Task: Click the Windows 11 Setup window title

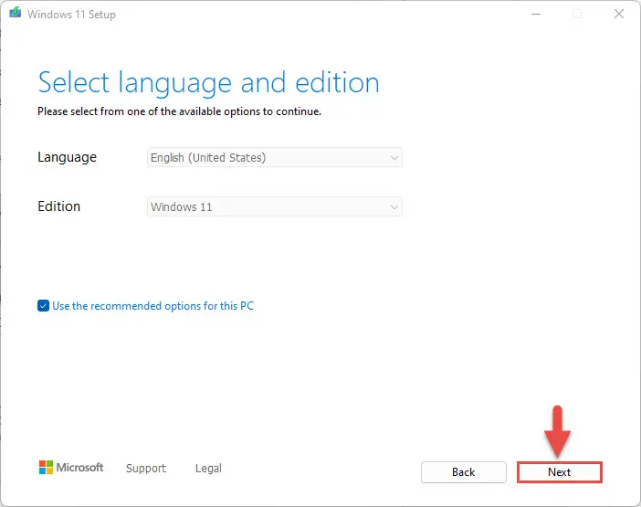Action: click(71, 15)
